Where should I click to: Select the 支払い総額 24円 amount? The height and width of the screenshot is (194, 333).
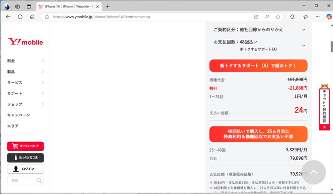pyautogui.click(x=301, y=110)
